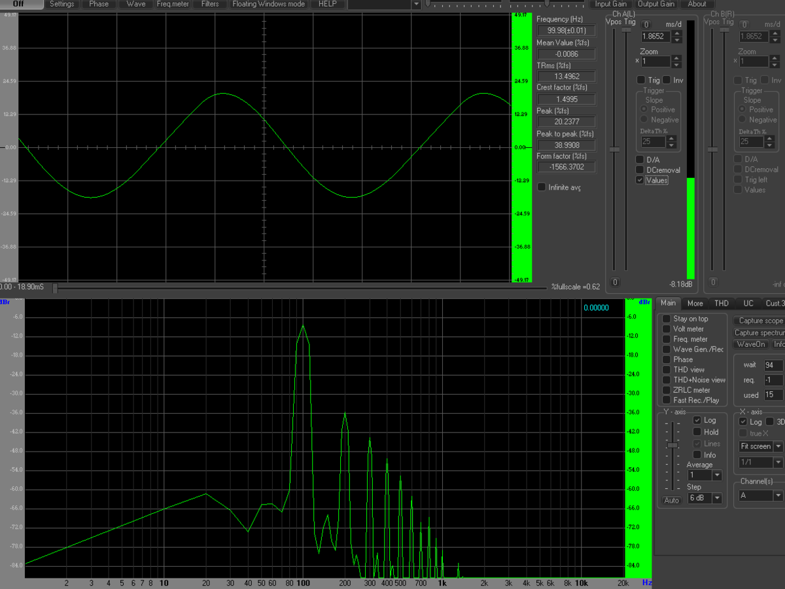Click the Off power button
The width and height of the screenshot is (785, 589).
pyautogui.click(x=22, y=4)
